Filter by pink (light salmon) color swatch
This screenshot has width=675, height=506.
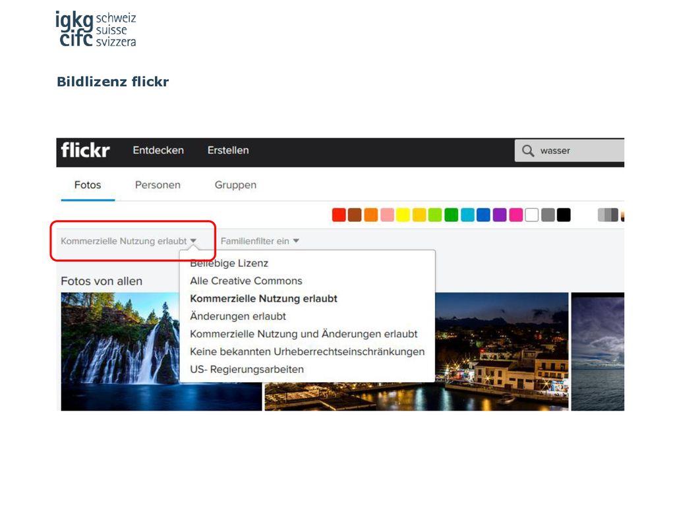coord(387,215)
